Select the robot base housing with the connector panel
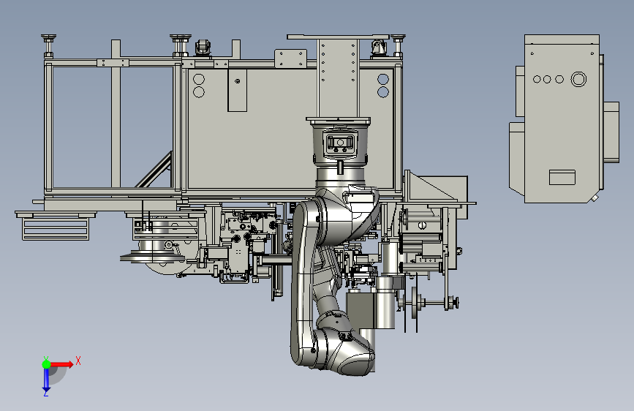 point(341,146)
